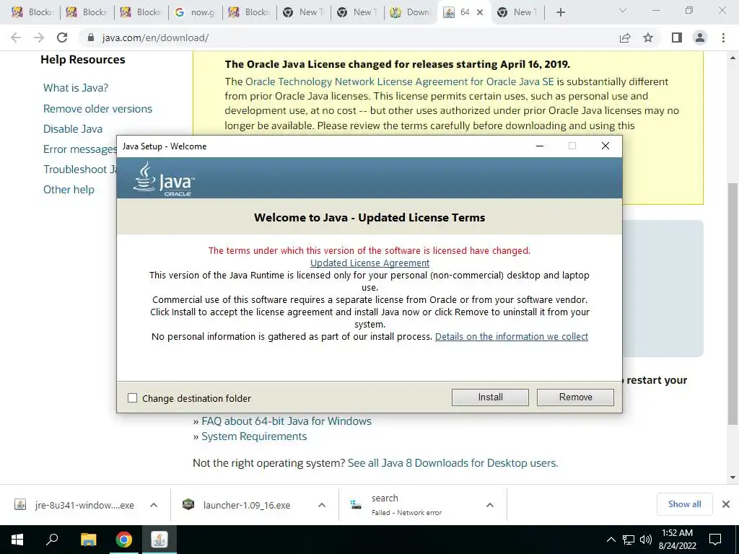739x554 pixels.
Task: Open the tab search chevron
Action: click(x=623, y=10)
